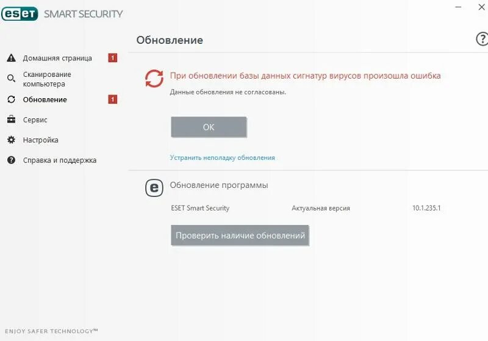Screen dimensions: 488x341
Task: Click the ESET 'e' program update icon
Action: [154, 188]
